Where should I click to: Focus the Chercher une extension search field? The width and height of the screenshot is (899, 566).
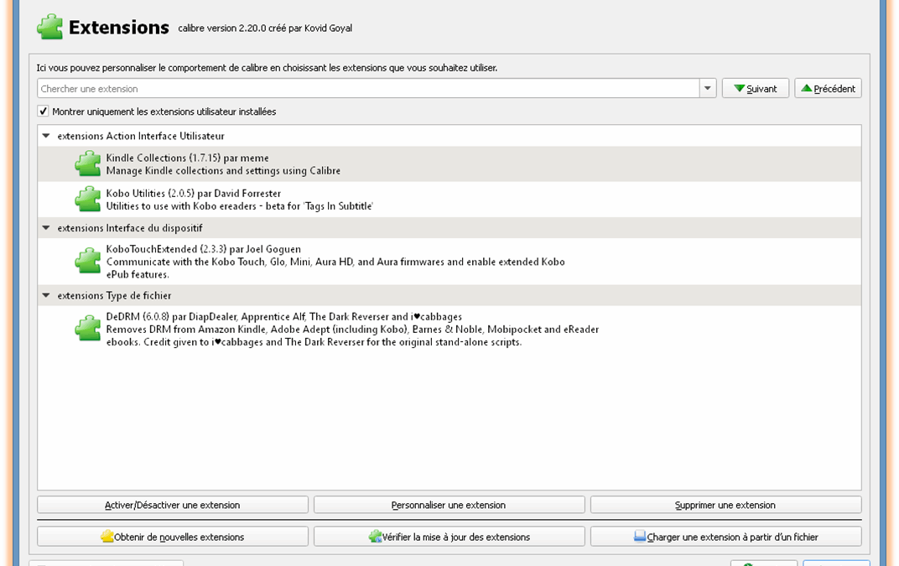pyautogui.click(x=368, y=88)
